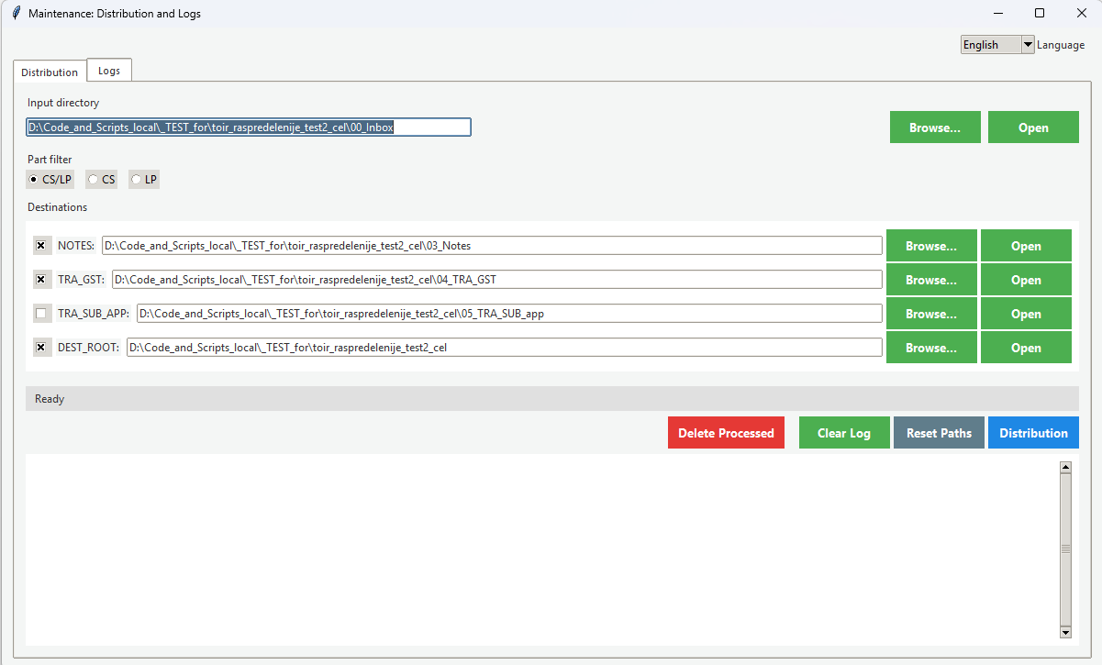
Task: Click the input directory path field
Action: tap(249, 127)
